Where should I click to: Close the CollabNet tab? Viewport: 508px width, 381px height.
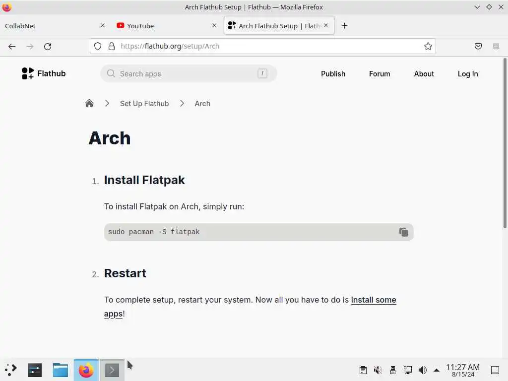103,25
